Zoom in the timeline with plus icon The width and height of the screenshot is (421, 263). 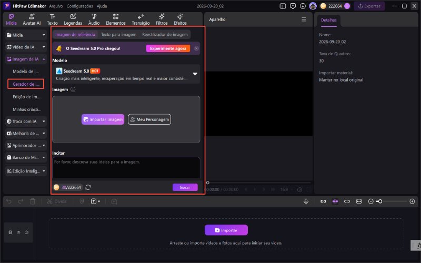pyautogui.click(x=412, y=201)
